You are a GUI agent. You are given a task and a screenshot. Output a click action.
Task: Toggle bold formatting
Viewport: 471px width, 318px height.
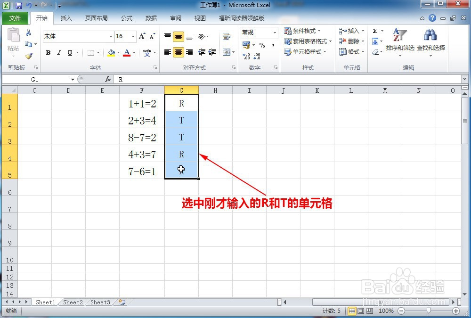click(49, 52)
